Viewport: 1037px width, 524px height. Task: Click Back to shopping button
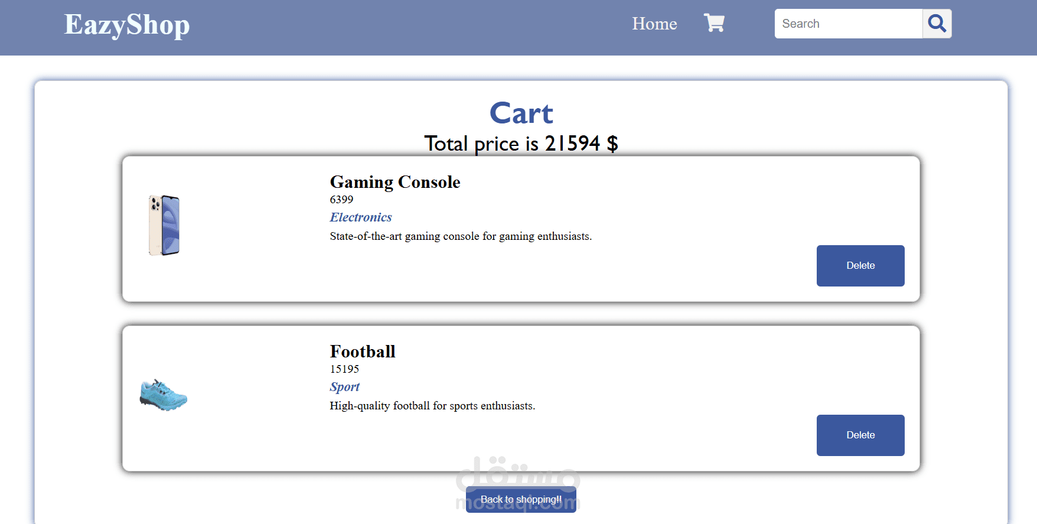point(521,499)
